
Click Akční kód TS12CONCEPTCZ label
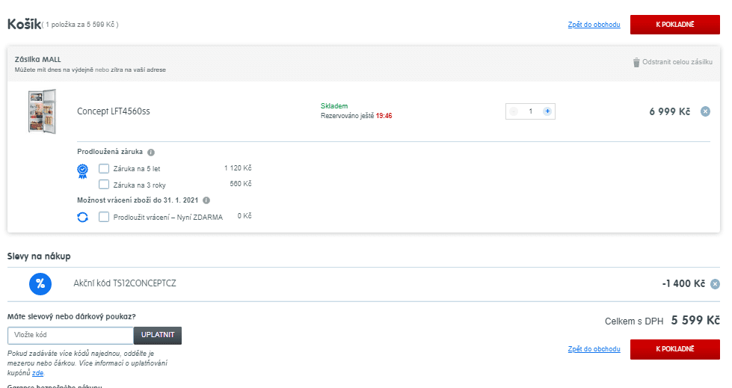point(125,283)
